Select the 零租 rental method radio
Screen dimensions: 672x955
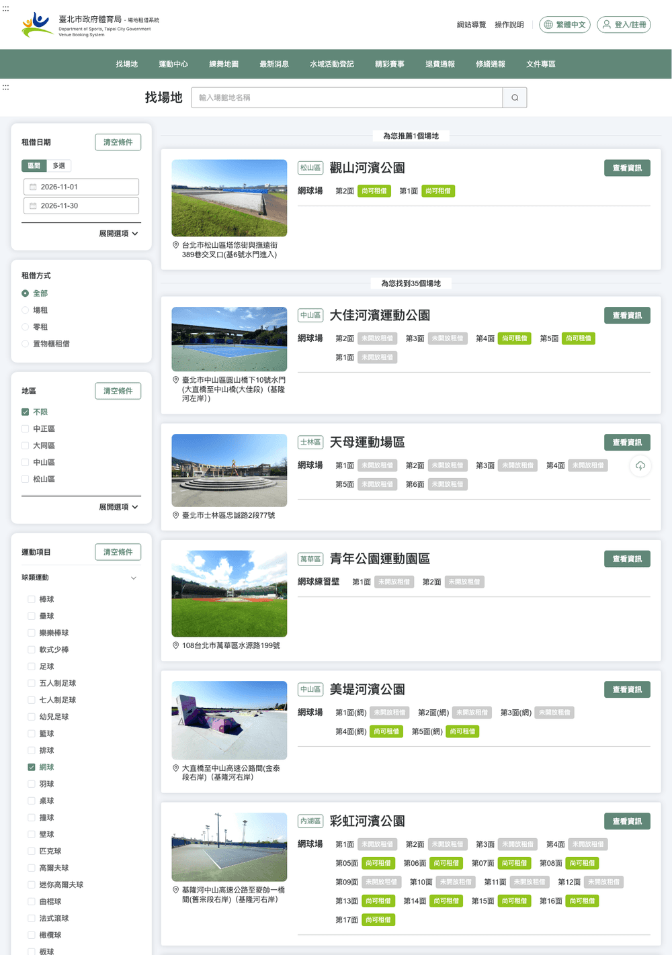(x=26, y=327)
